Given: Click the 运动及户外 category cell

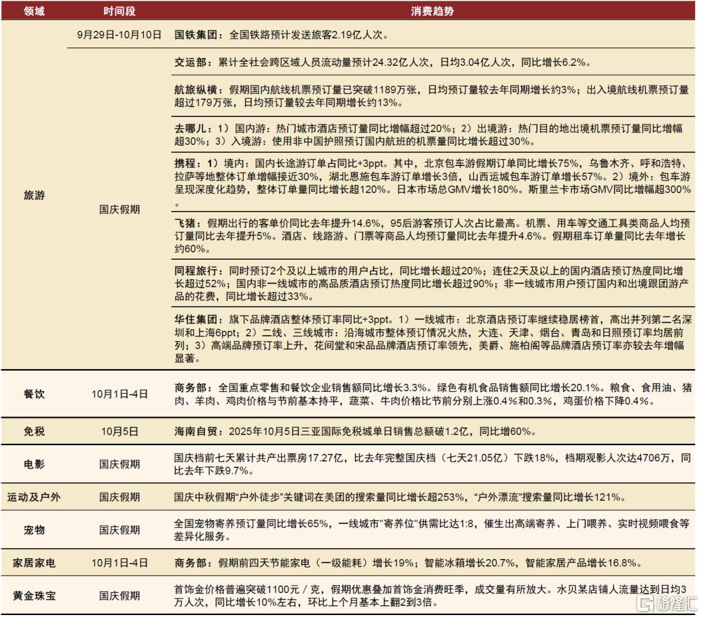Looking at the screenshot, I should point(34,497).
